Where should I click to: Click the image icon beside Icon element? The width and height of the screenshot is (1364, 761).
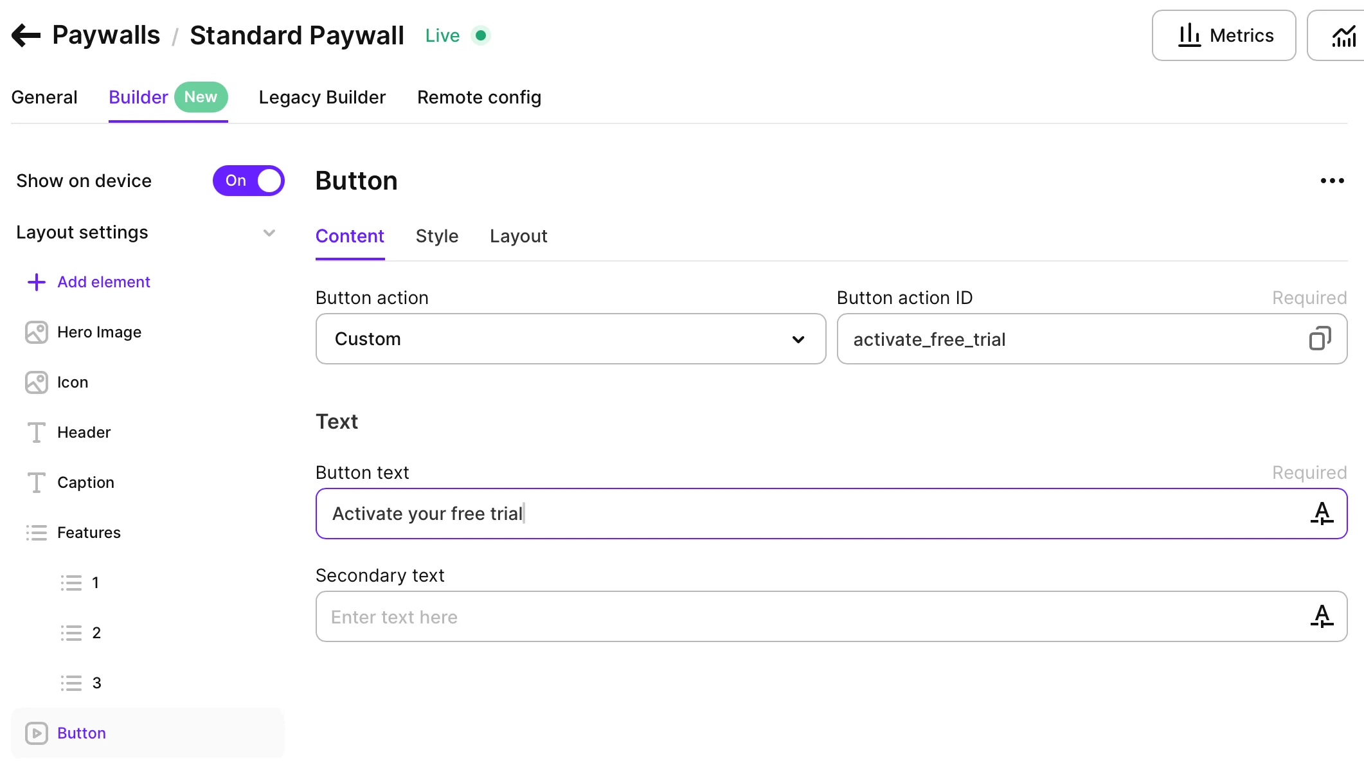(37, 382)
